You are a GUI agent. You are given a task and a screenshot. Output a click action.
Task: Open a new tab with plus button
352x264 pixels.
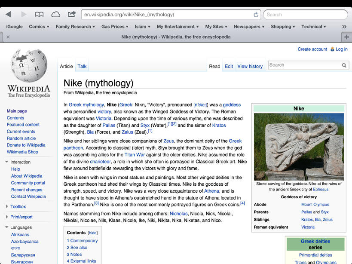click(x=347, y=37)
